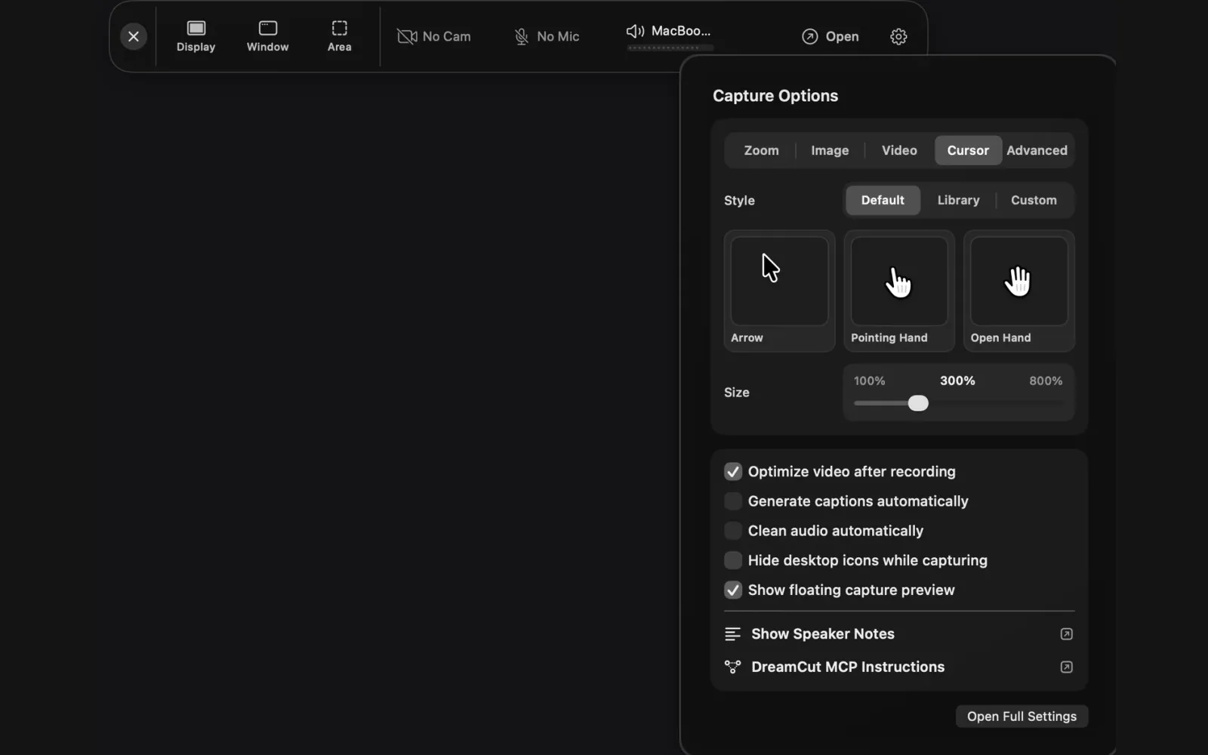1208x755 pixels.
Task: Click the Open button in toolbar
Action: [830, 36]
